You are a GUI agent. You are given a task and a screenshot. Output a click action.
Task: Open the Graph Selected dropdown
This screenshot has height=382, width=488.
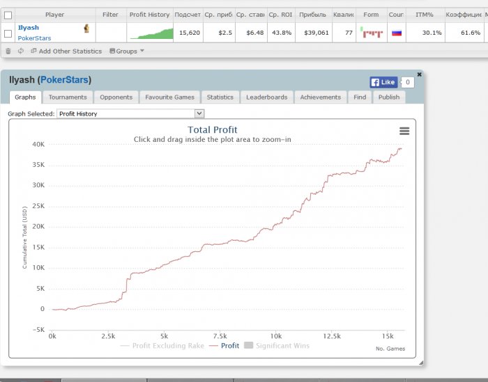[x=130, y=113]
